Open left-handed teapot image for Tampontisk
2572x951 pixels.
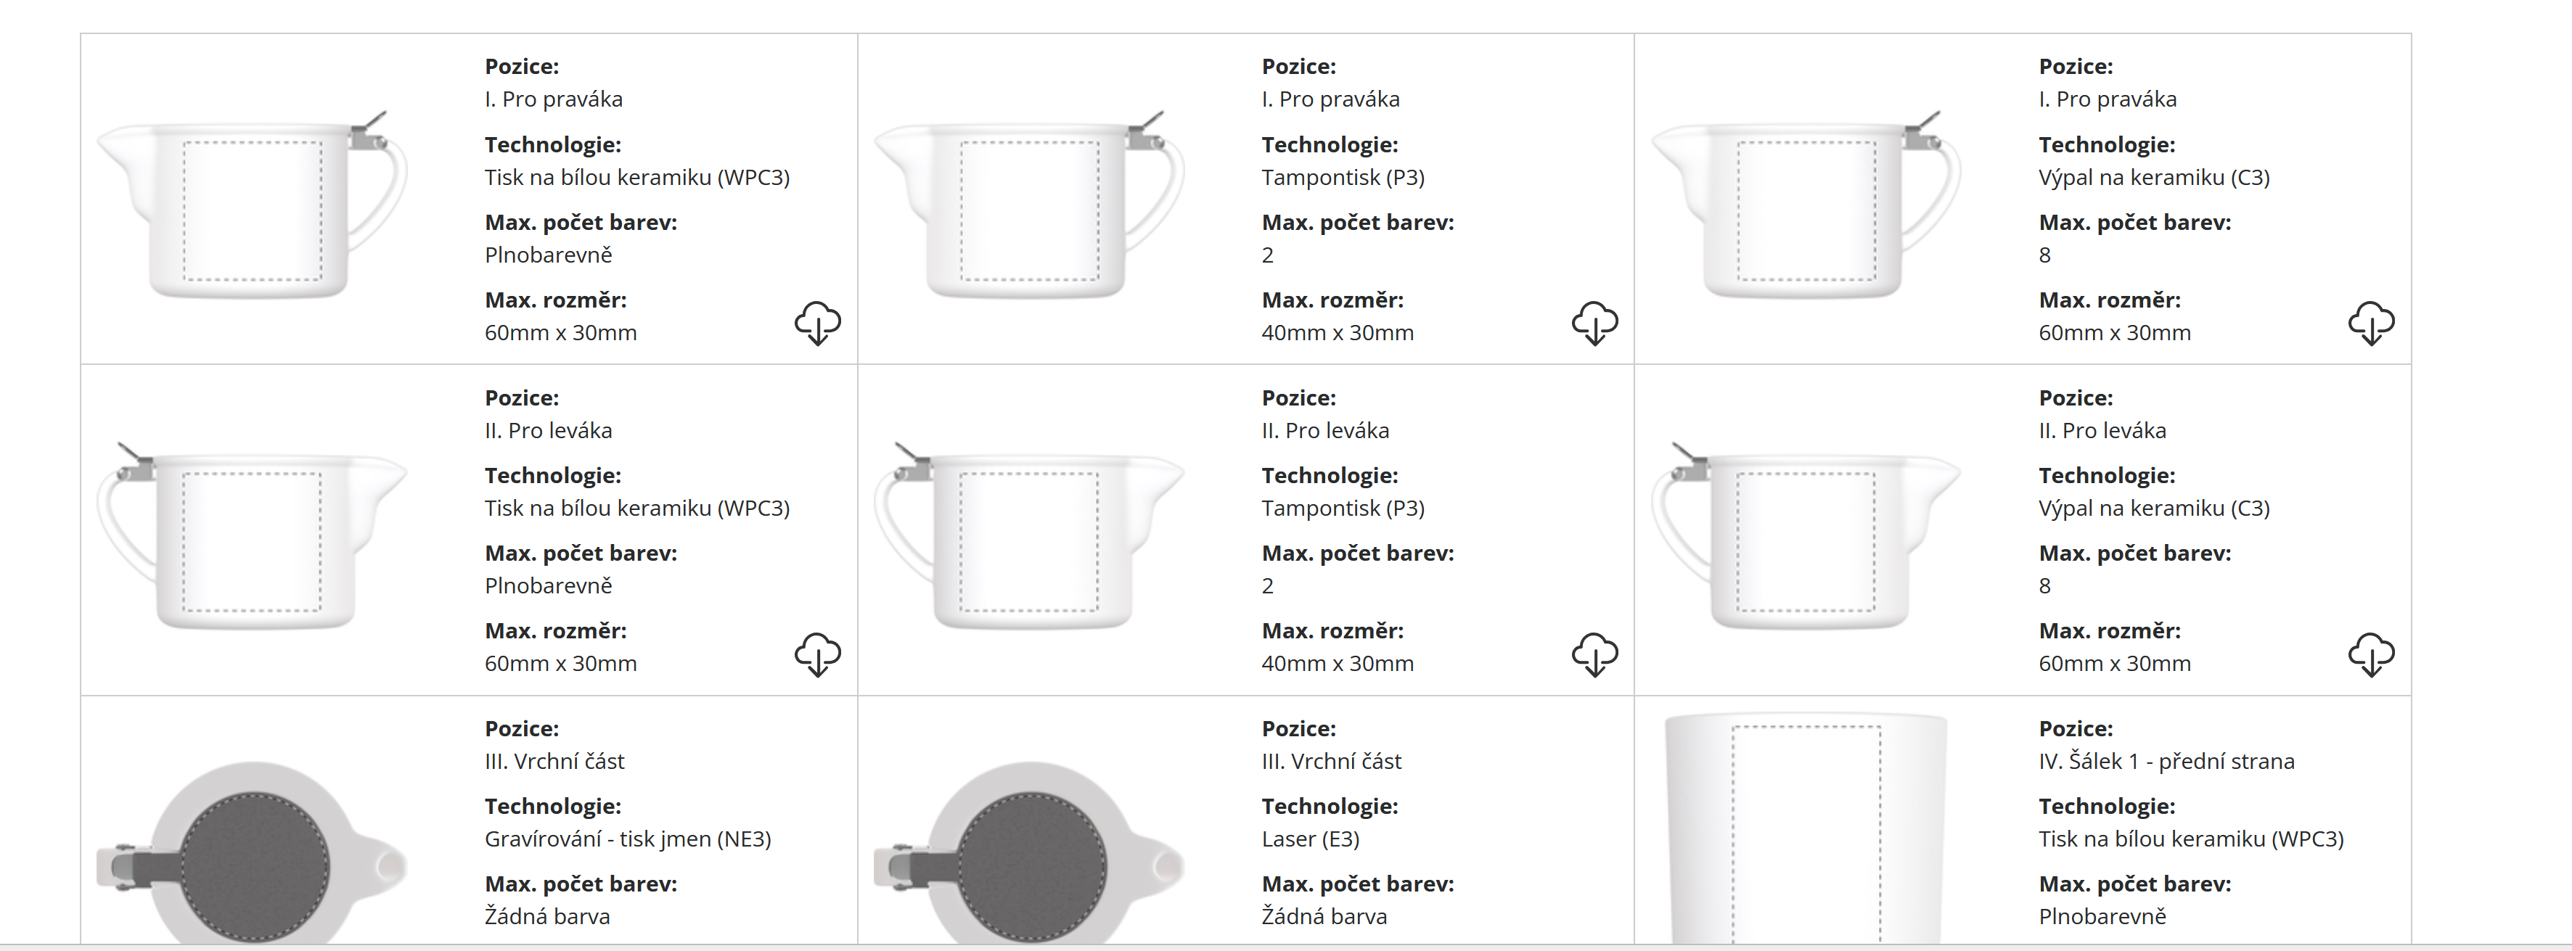pyautogui.click(x=1028, y=537)
